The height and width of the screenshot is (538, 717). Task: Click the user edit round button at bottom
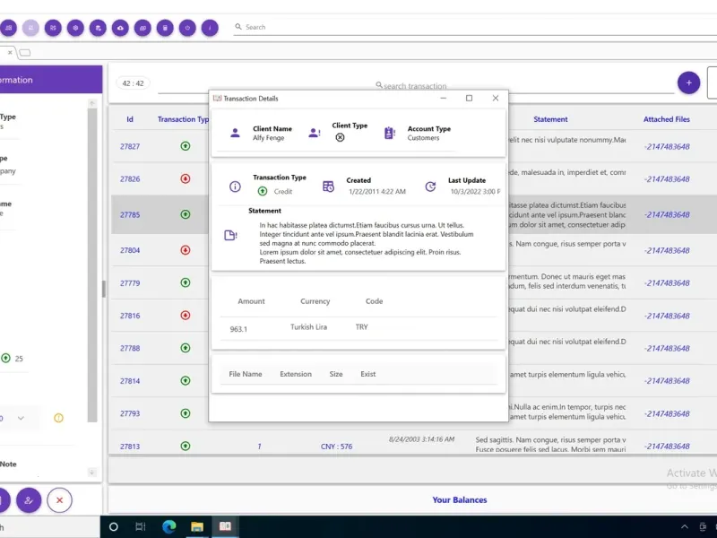(x=29, y=500)
